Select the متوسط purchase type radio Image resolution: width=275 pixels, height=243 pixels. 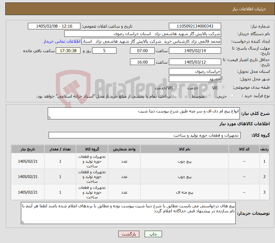click(210, 95)
